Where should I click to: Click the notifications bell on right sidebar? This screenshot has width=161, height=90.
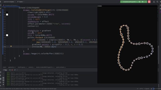tap(160, 5)
